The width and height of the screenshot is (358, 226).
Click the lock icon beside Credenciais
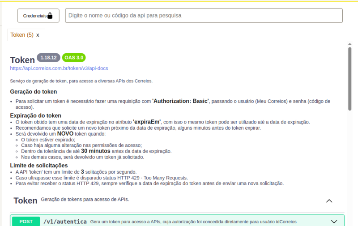pyautogui.click(x=50, y=16)
